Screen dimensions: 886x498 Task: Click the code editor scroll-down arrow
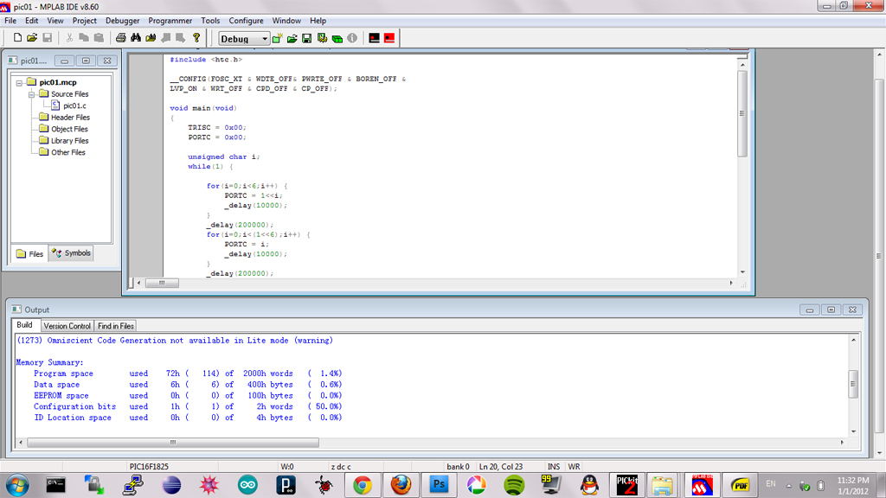tap(742, 272)
